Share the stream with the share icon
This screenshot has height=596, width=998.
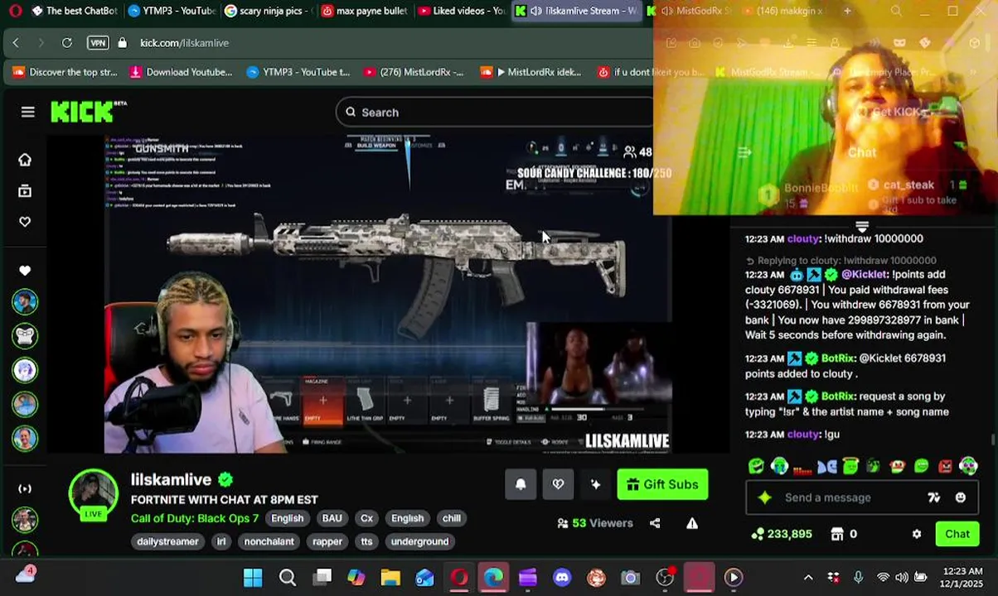[x=655, y=523]
